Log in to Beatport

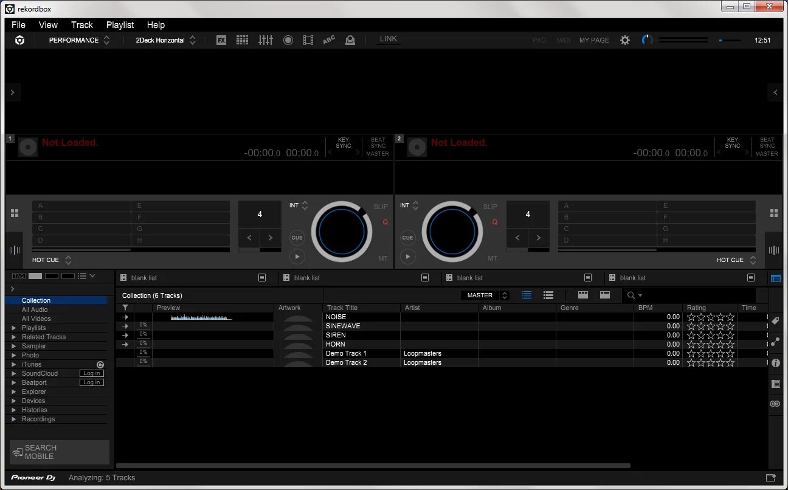coord(92,382)
